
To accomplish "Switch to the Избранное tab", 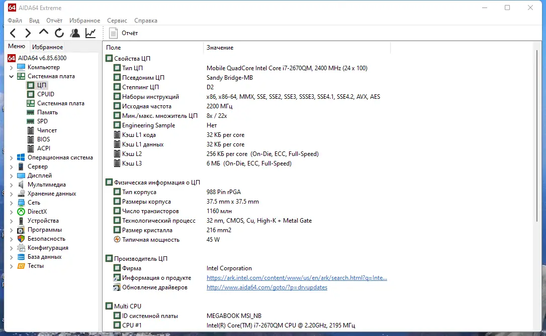I will [x=47, y=47].
